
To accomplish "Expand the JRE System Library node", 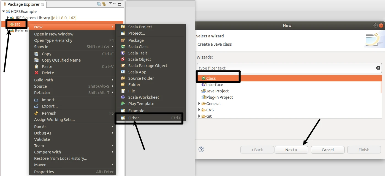I will coord(8,18).
